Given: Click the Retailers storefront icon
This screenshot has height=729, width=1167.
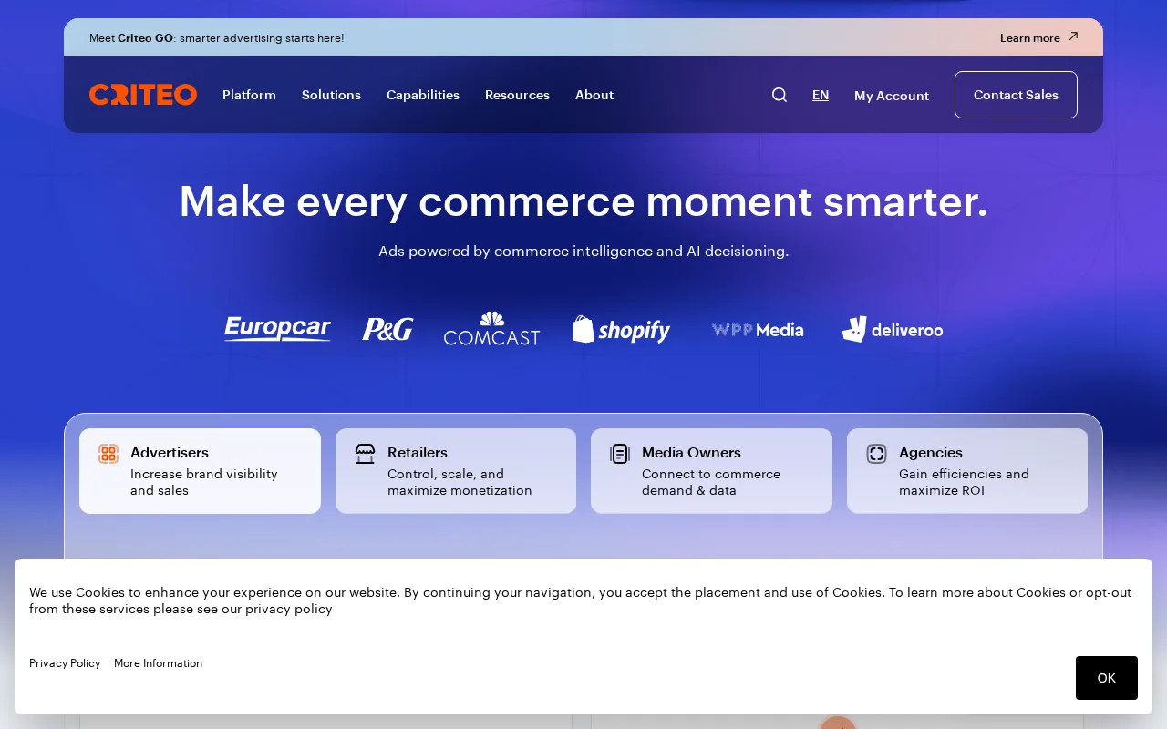Looking at the screenshot, I should [366, 454].
